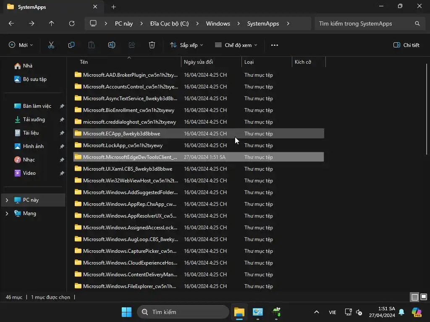Click the taskbar Tìm kiếm search box

pyautogui.click(x=183, y=312)
